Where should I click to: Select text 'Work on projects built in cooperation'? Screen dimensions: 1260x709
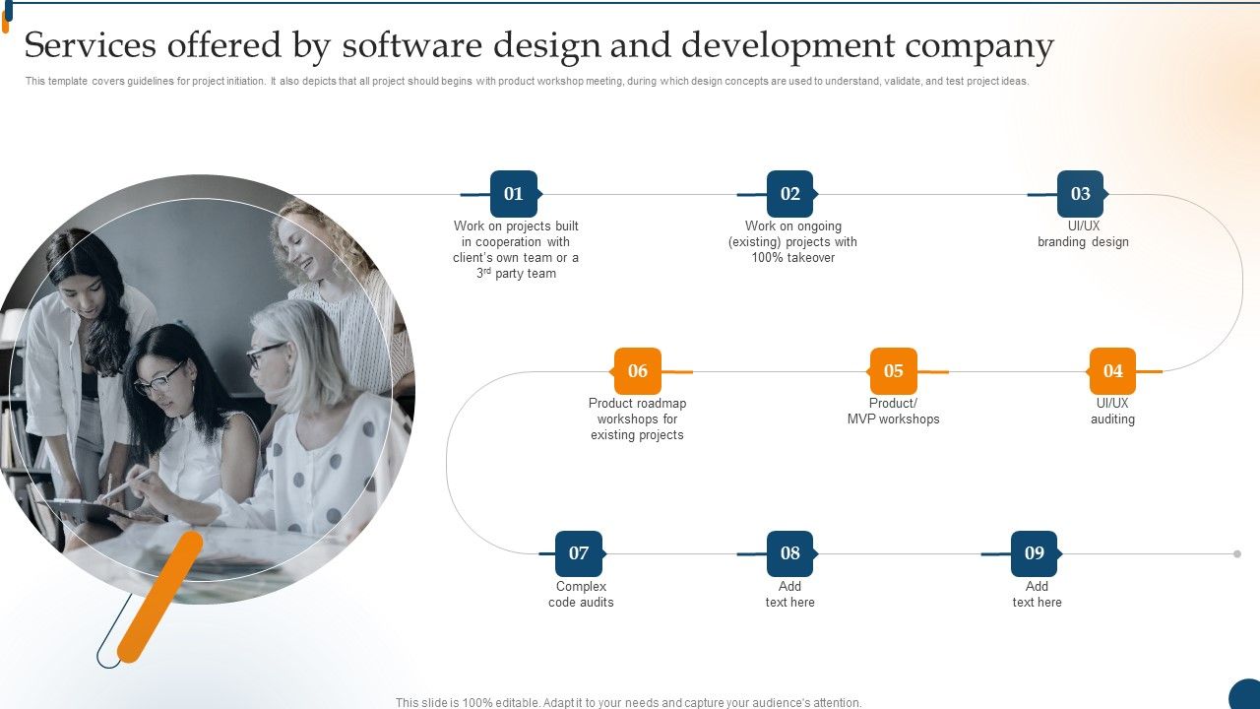click(x=516, y=250)
